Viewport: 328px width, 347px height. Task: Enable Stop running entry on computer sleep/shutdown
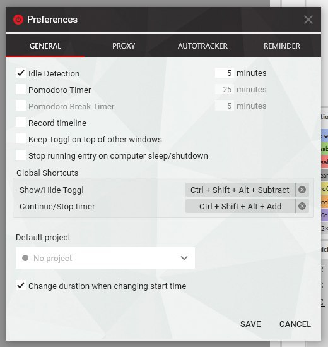(x=21, y=155)
